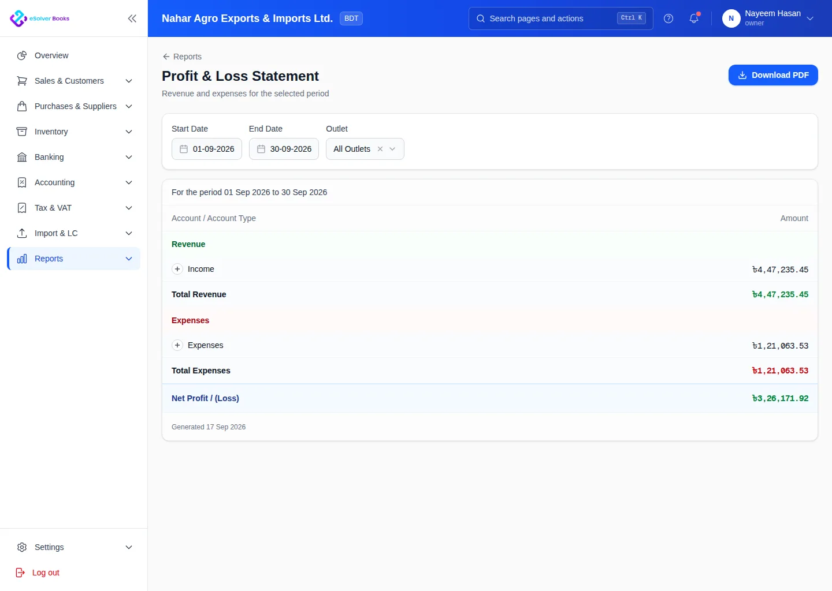Click the net profit amount ৳3,26,171.92
832x591 pixels.
click(780, 398)
